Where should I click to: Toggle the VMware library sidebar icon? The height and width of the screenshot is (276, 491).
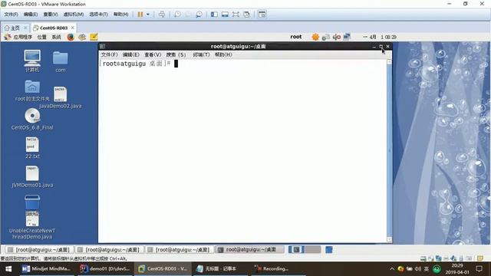tap(214, 15)
